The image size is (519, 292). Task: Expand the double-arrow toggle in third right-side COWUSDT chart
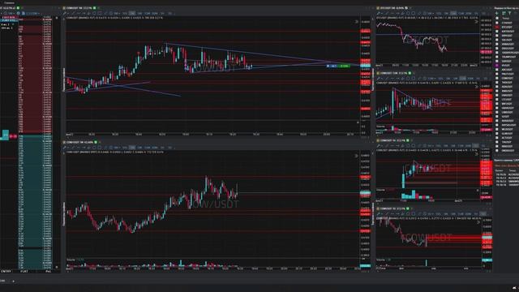(x=477, y=154)
